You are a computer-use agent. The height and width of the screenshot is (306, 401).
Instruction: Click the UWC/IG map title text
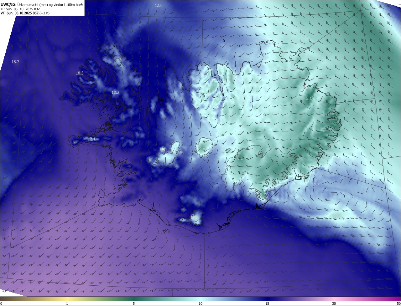coord(42,4)
